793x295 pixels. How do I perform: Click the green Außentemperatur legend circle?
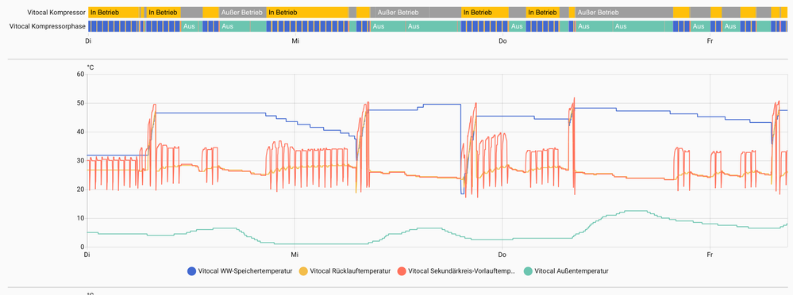(528, 270)
